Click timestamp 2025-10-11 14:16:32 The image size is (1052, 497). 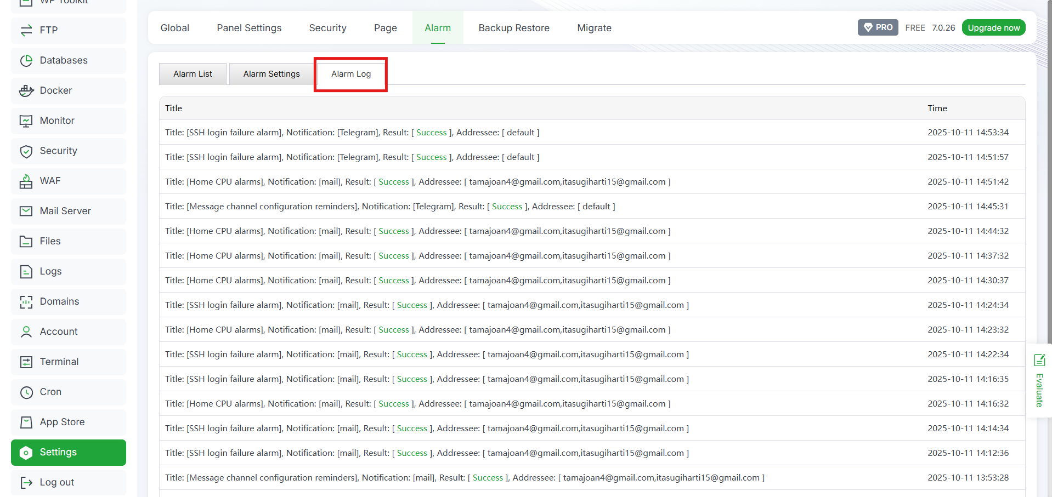pyautogui.click(x=968, y=404)
